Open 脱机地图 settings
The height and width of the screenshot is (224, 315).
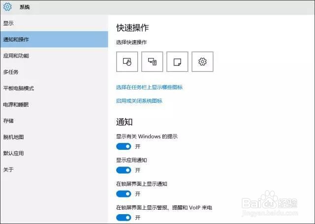[54, 137]
